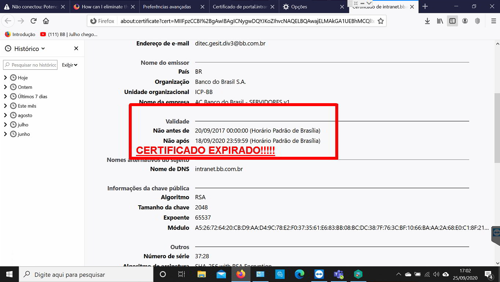Open the Firefox account menu
The height and width of the screenshot is (282, 500).
pos(465,21)
